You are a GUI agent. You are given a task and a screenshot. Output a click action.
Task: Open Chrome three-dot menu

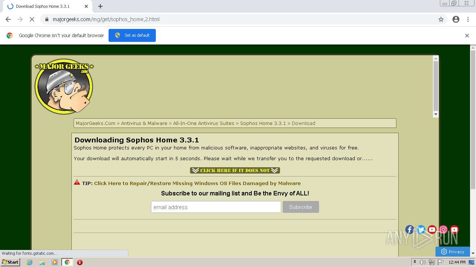point(468,19)
